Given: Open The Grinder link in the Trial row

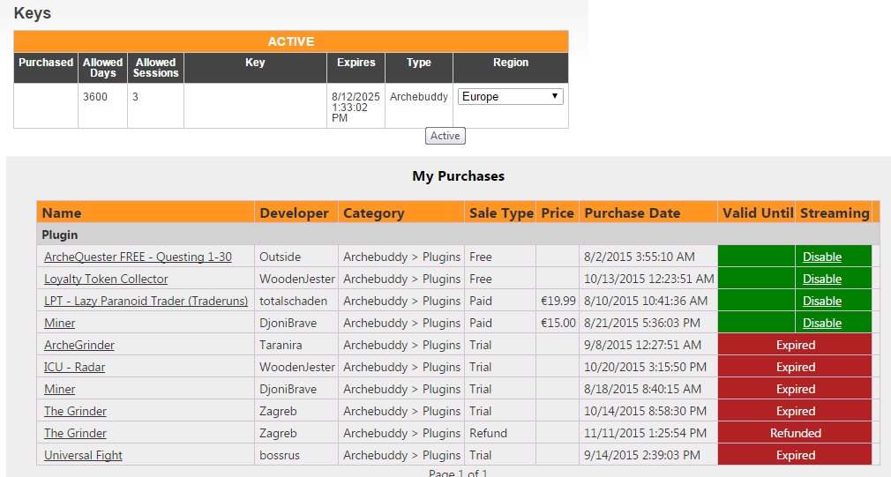Looking at the screenshot, I should pyautogui.click(x=75, y=411).
